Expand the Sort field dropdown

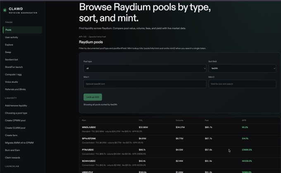(x=242, y=68)
